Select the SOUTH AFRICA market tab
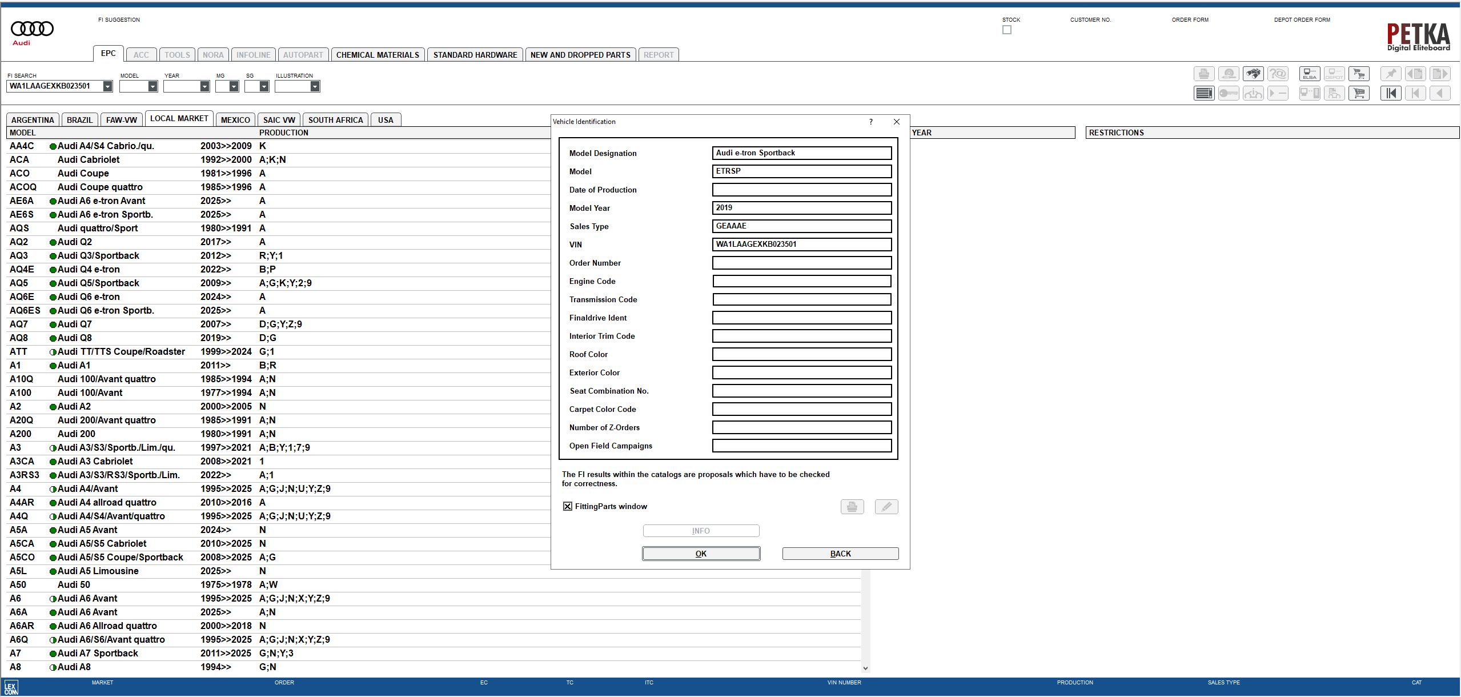The image size is (1461, 697). point(335,120)
